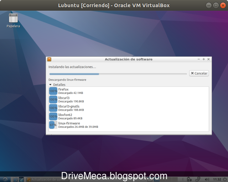Click the power logout icon in the taskbar

pos(225,179)
